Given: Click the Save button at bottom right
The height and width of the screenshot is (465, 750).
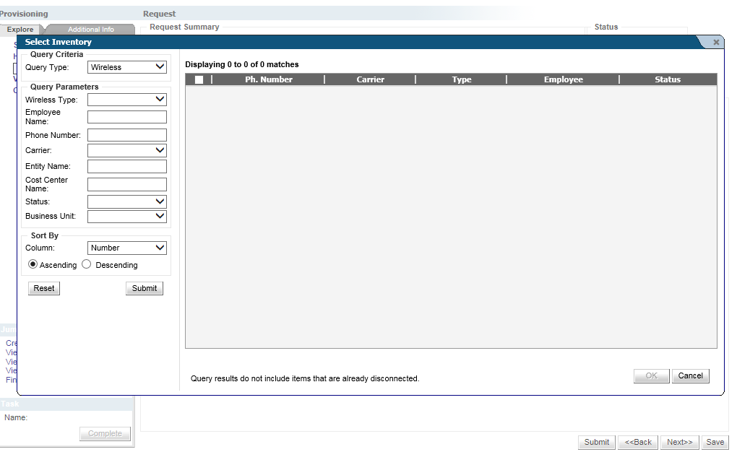Looking at the screenshot, I should click(x=715, y=442).
